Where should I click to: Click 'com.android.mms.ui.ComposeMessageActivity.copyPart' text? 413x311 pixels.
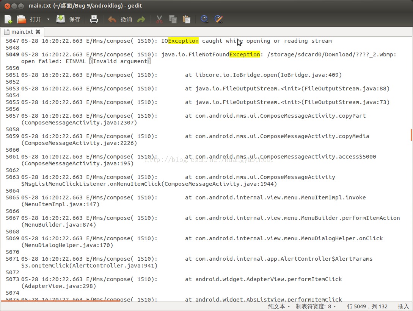[281, 116]
